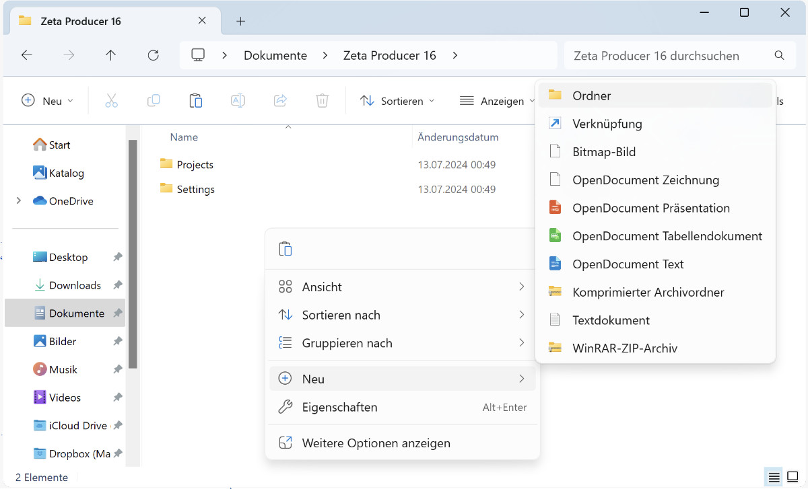Open Start in the navigation pane
The image size is (808, 489).
click(52, 145)
